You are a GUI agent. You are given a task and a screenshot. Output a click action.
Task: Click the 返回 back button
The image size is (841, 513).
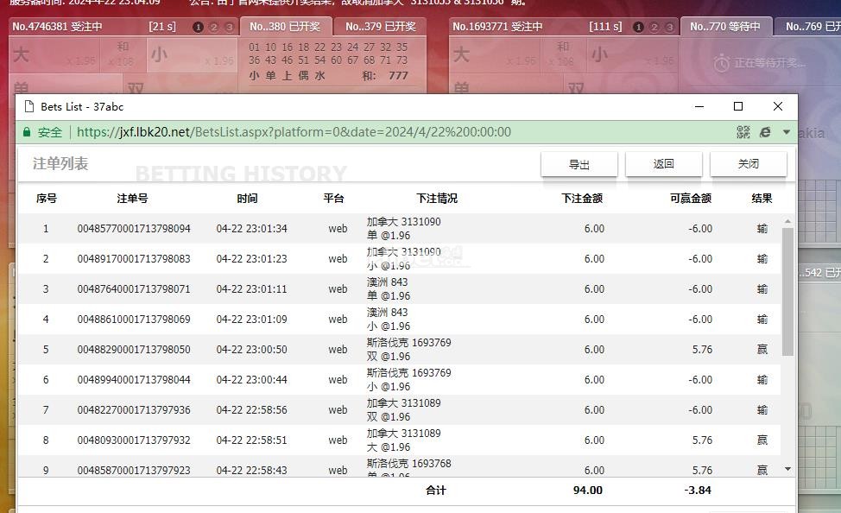pyautogui.click(x=663, y=164)
